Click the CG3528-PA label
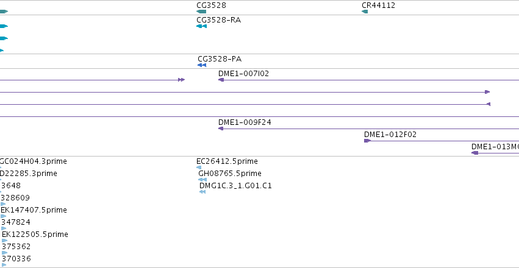 pos(220,59)
